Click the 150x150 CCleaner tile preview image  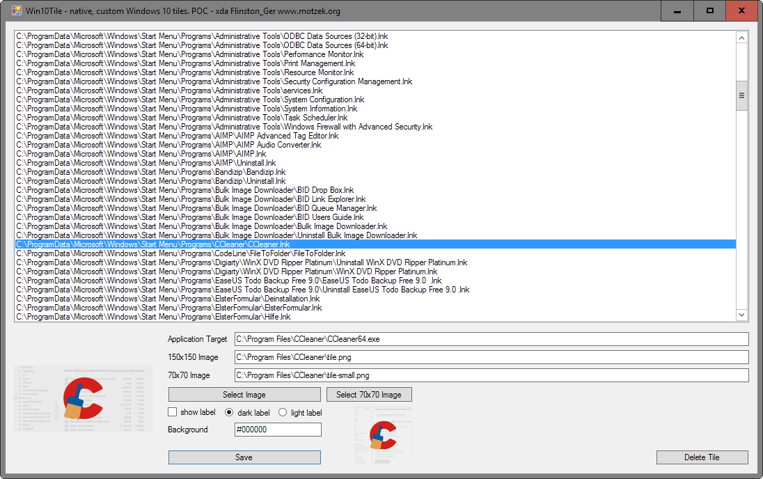(x=84, y=398)
